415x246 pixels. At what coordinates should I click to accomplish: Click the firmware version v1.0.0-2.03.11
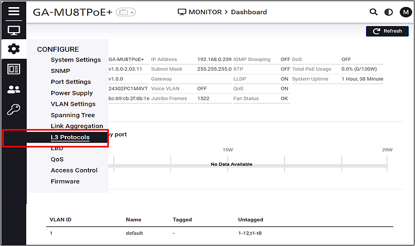[125, 69]
